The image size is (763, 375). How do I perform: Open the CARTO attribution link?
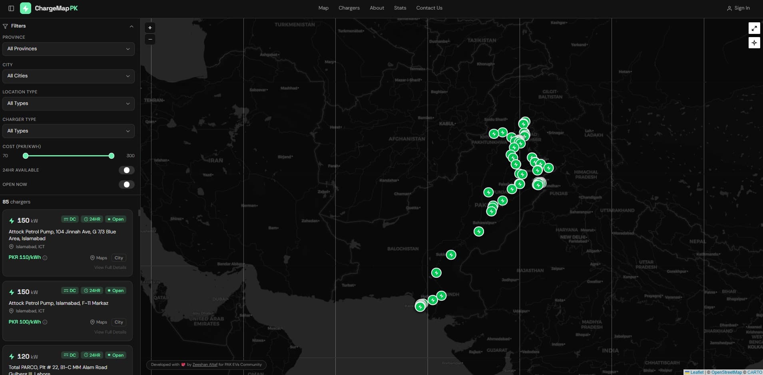click(x=755, y=372)
